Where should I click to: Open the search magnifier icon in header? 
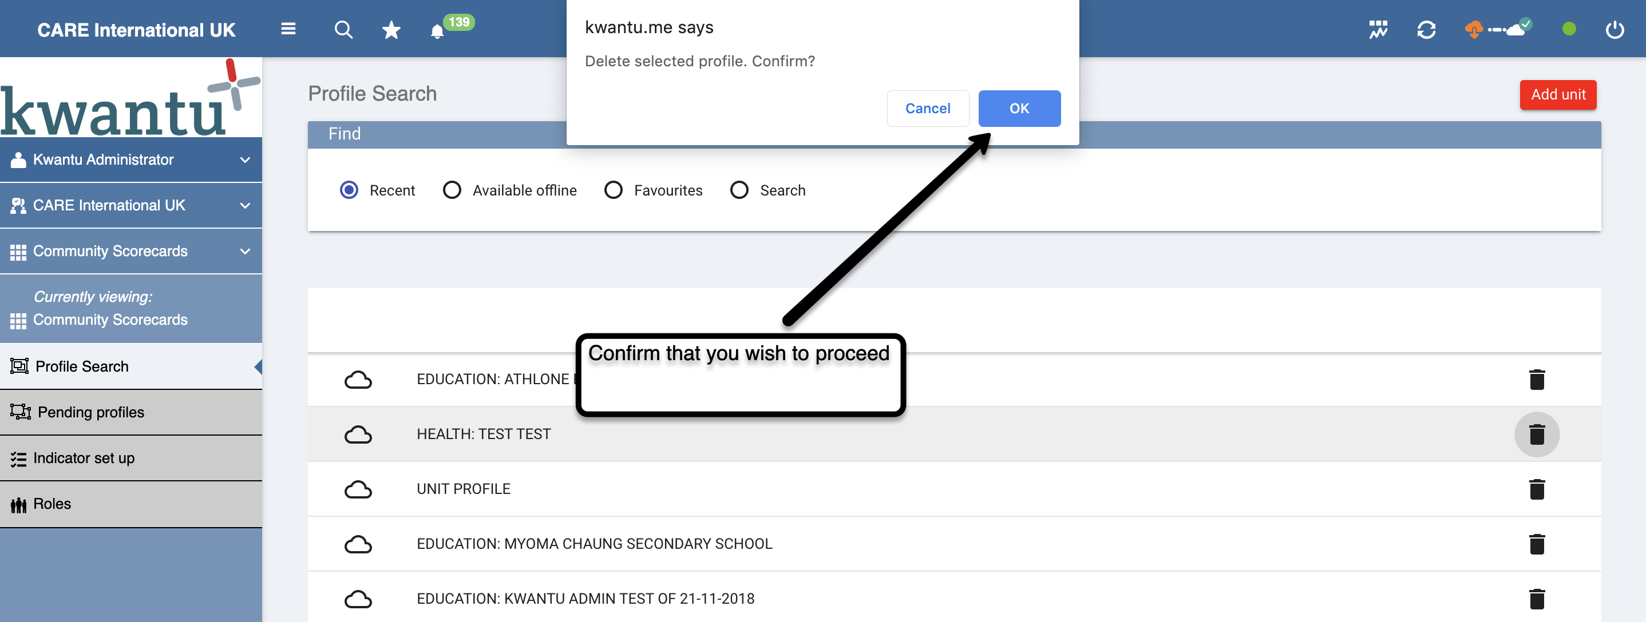coord(343,29)
